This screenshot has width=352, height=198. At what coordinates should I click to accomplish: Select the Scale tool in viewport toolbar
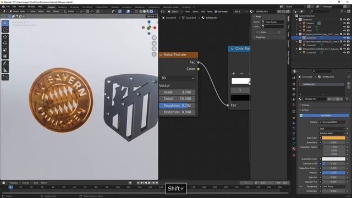5,50
